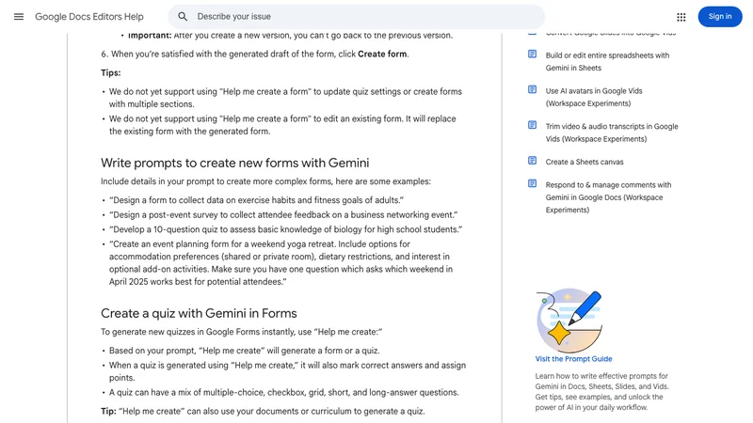
Task: Click the weekend yoga retreat prompt example
Action: 280,263
